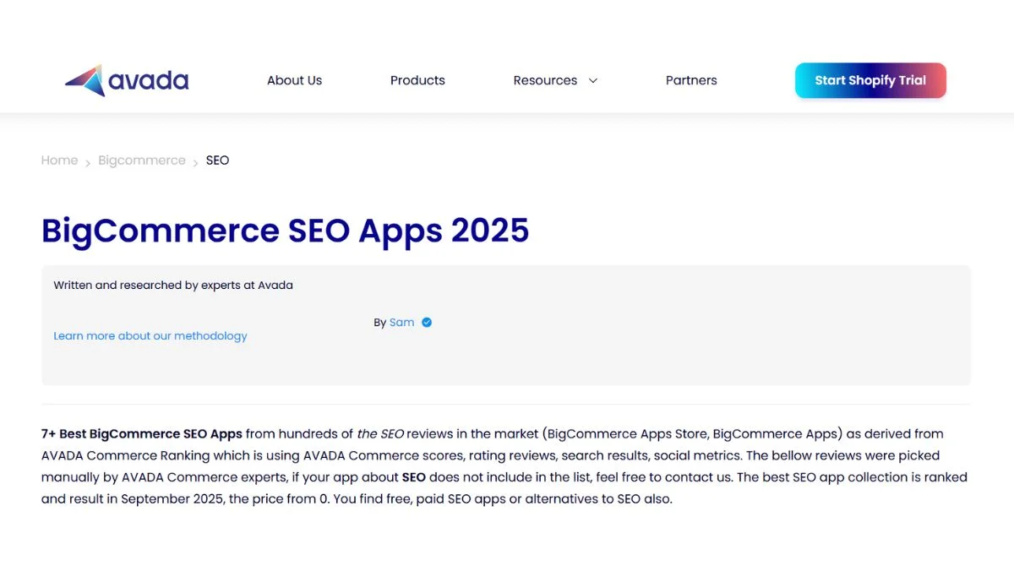Go to the Products page

coord(417,80)
